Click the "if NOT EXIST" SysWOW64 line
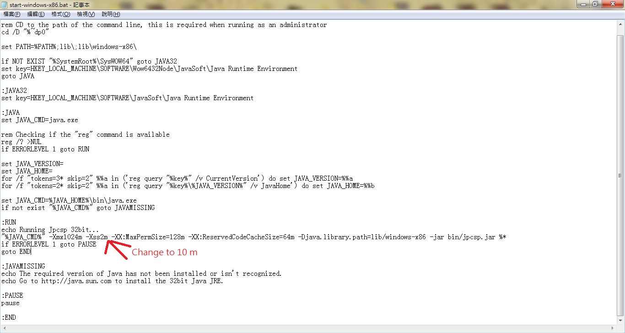625x333 pixels. (89, 61)
